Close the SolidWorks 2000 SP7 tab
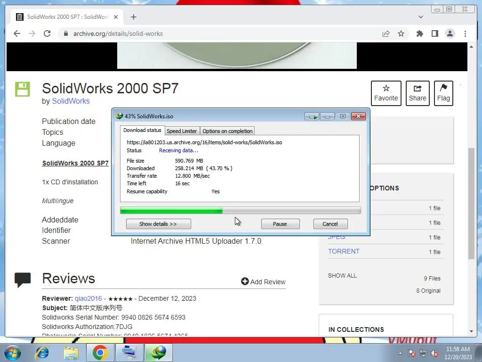 (116, 17)
